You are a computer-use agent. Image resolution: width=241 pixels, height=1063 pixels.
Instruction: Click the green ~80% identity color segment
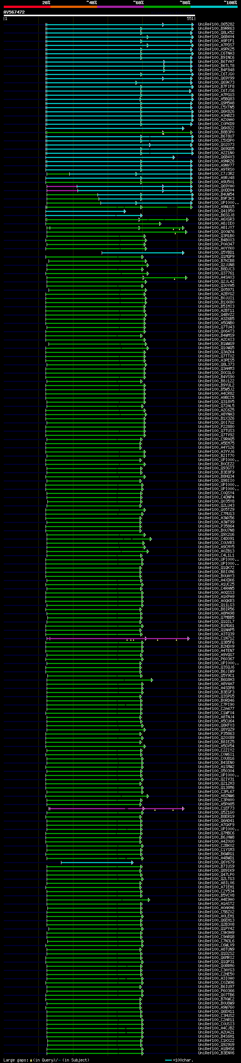tap(167, 7)
